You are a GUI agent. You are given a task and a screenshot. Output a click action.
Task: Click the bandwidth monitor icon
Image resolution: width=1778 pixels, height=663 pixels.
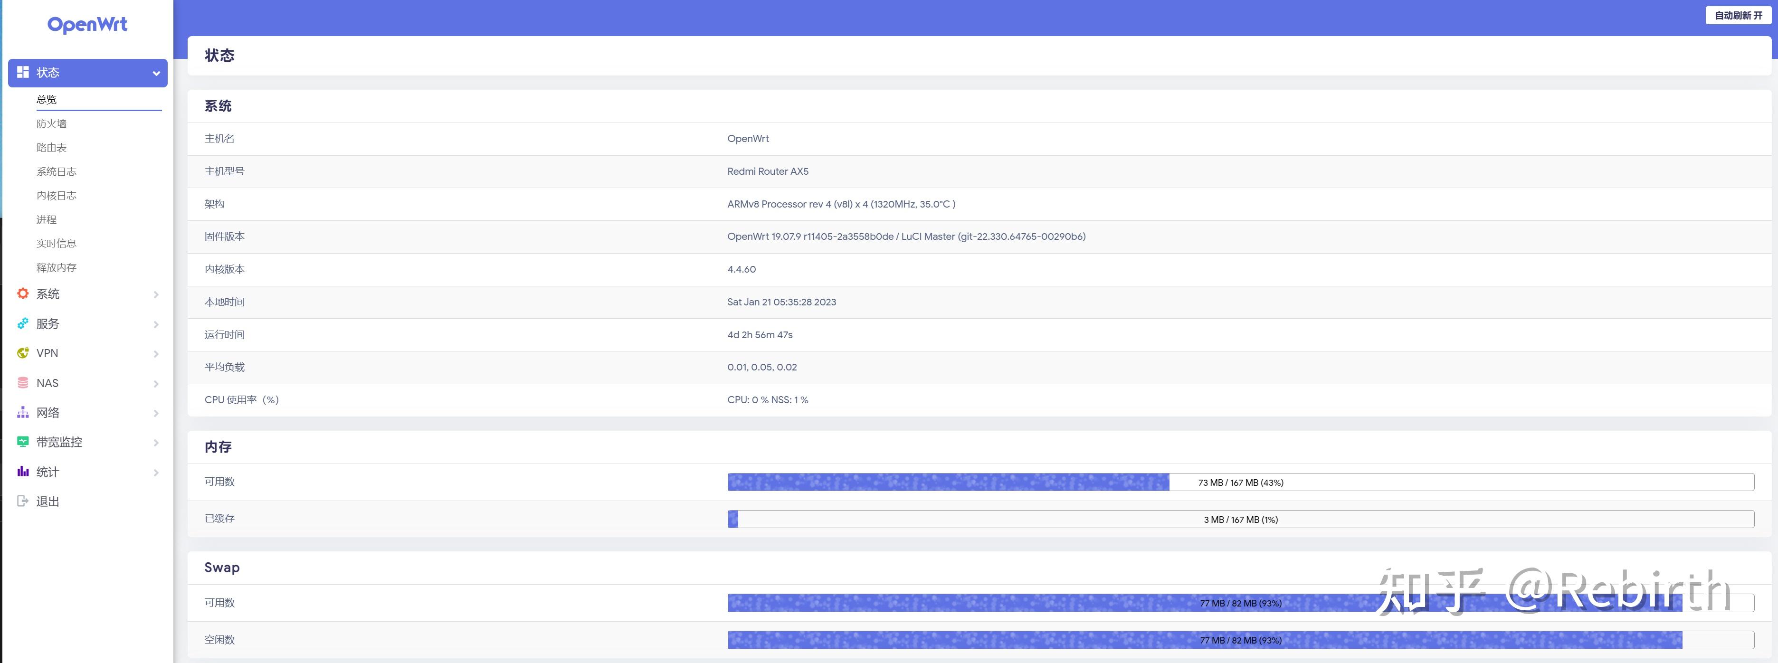pyautogui.click(x=23, y=442)
